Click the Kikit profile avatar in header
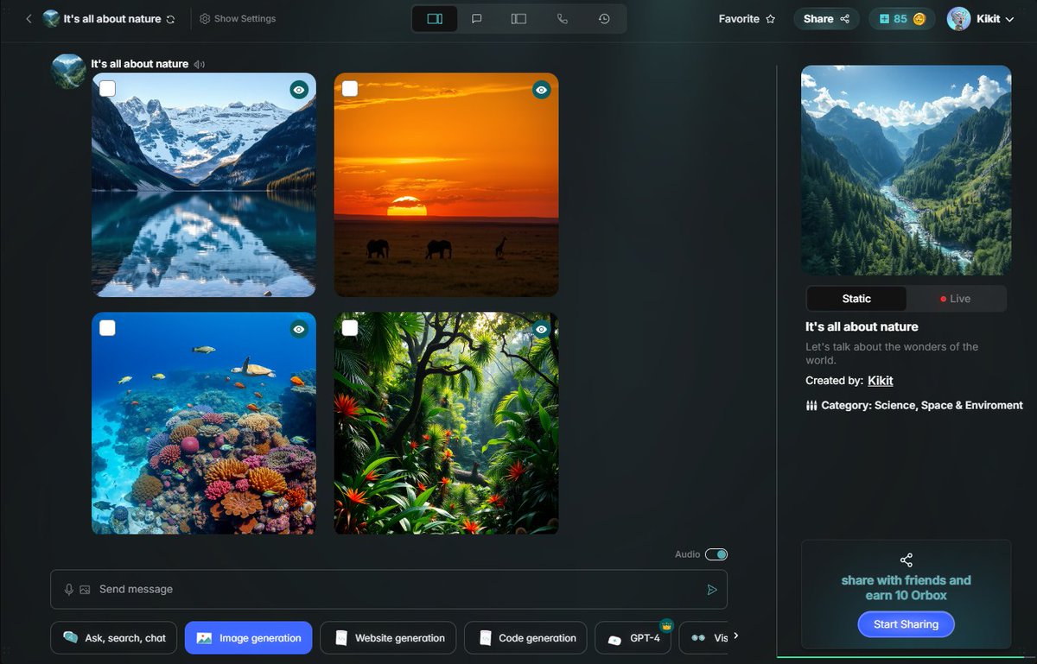The width and height of the screenshot is (1037, 664). tap(958, 18)
